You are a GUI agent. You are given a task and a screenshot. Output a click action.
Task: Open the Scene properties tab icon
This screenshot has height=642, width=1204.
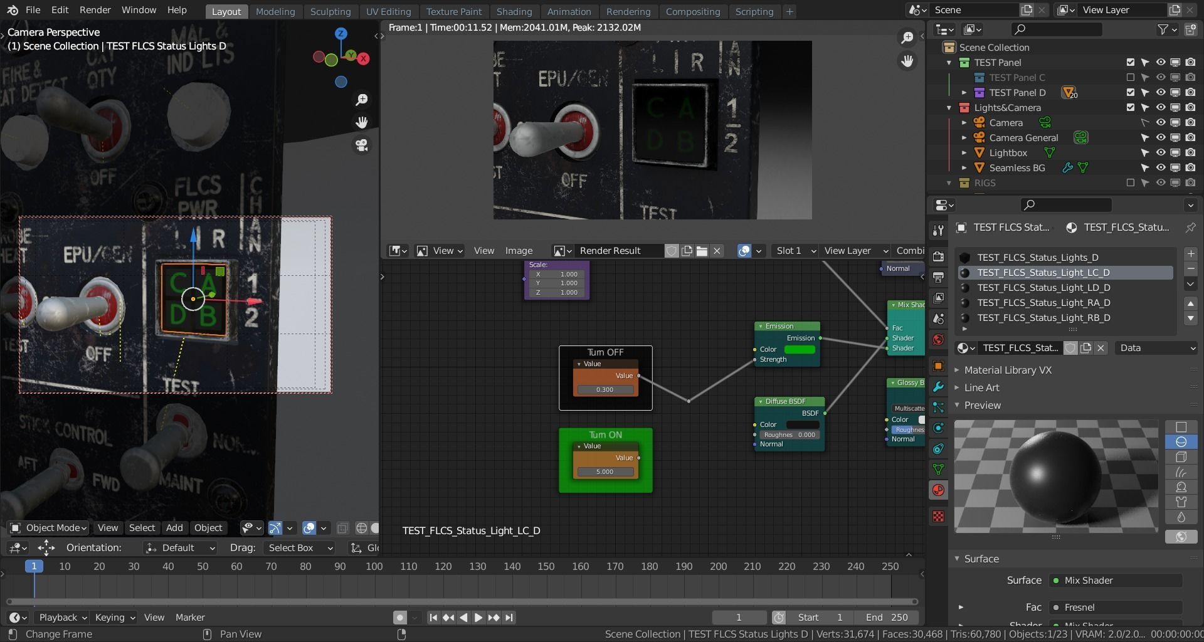938,318
